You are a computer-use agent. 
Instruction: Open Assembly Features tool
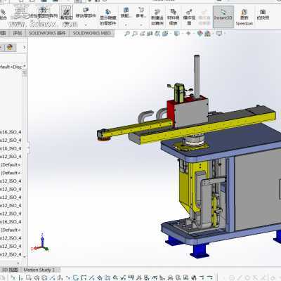tap(126, 12)
